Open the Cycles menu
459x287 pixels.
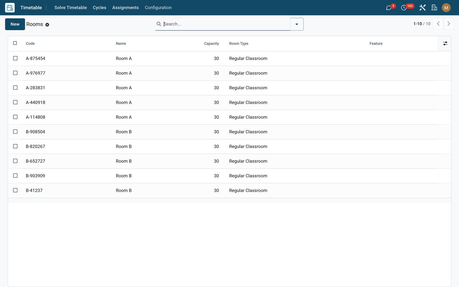pyautogui.click(x=100, y=8)
